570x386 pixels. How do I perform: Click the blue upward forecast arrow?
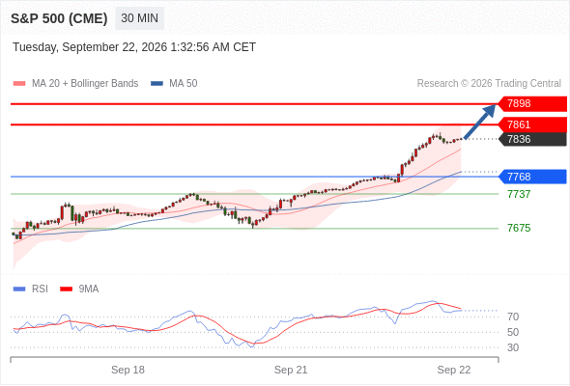coord(480,122)
